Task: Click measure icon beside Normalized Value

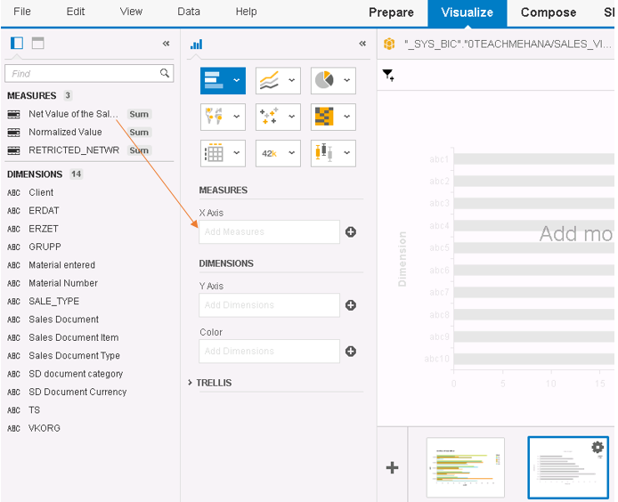Action: tap(13, 133)
